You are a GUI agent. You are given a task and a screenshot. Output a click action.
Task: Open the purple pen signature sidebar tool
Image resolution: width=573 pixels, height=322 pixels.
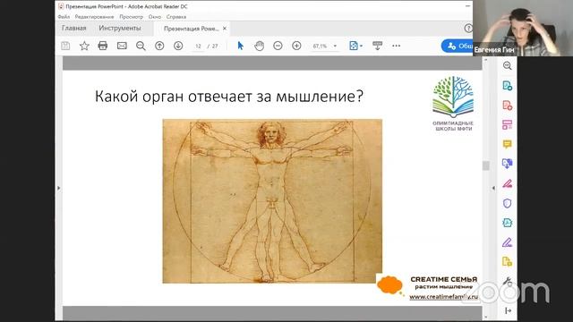(x=508, y=242)
